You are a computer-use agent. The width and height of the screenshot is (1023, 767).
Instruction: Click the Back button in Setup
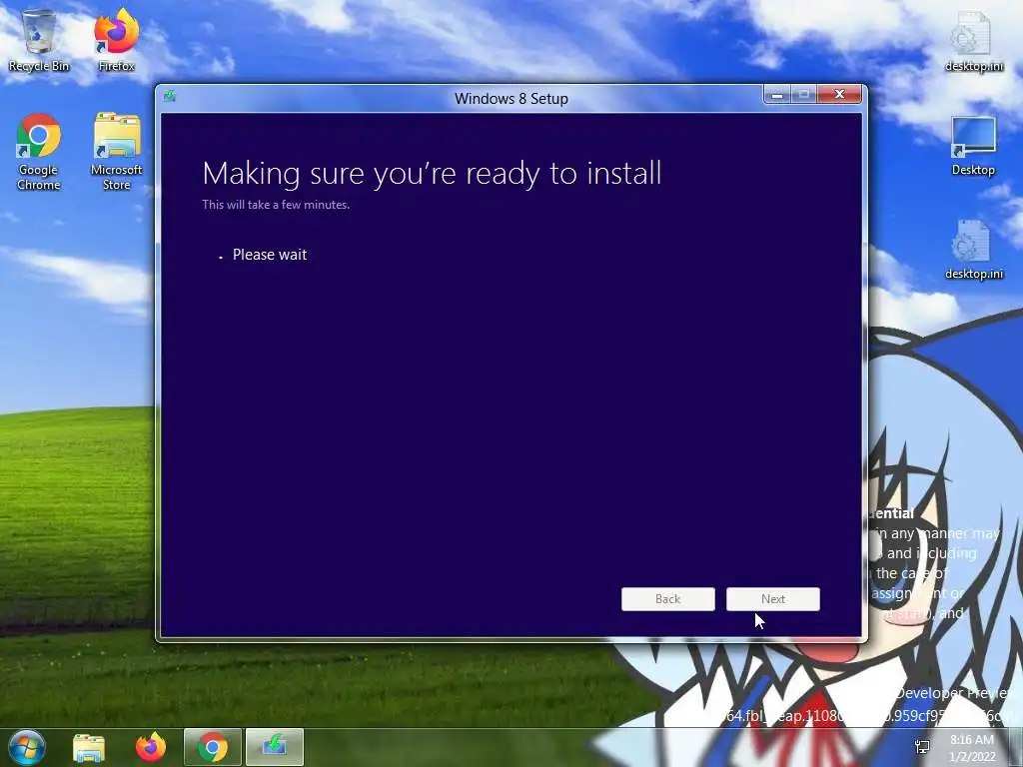point(668,599)
